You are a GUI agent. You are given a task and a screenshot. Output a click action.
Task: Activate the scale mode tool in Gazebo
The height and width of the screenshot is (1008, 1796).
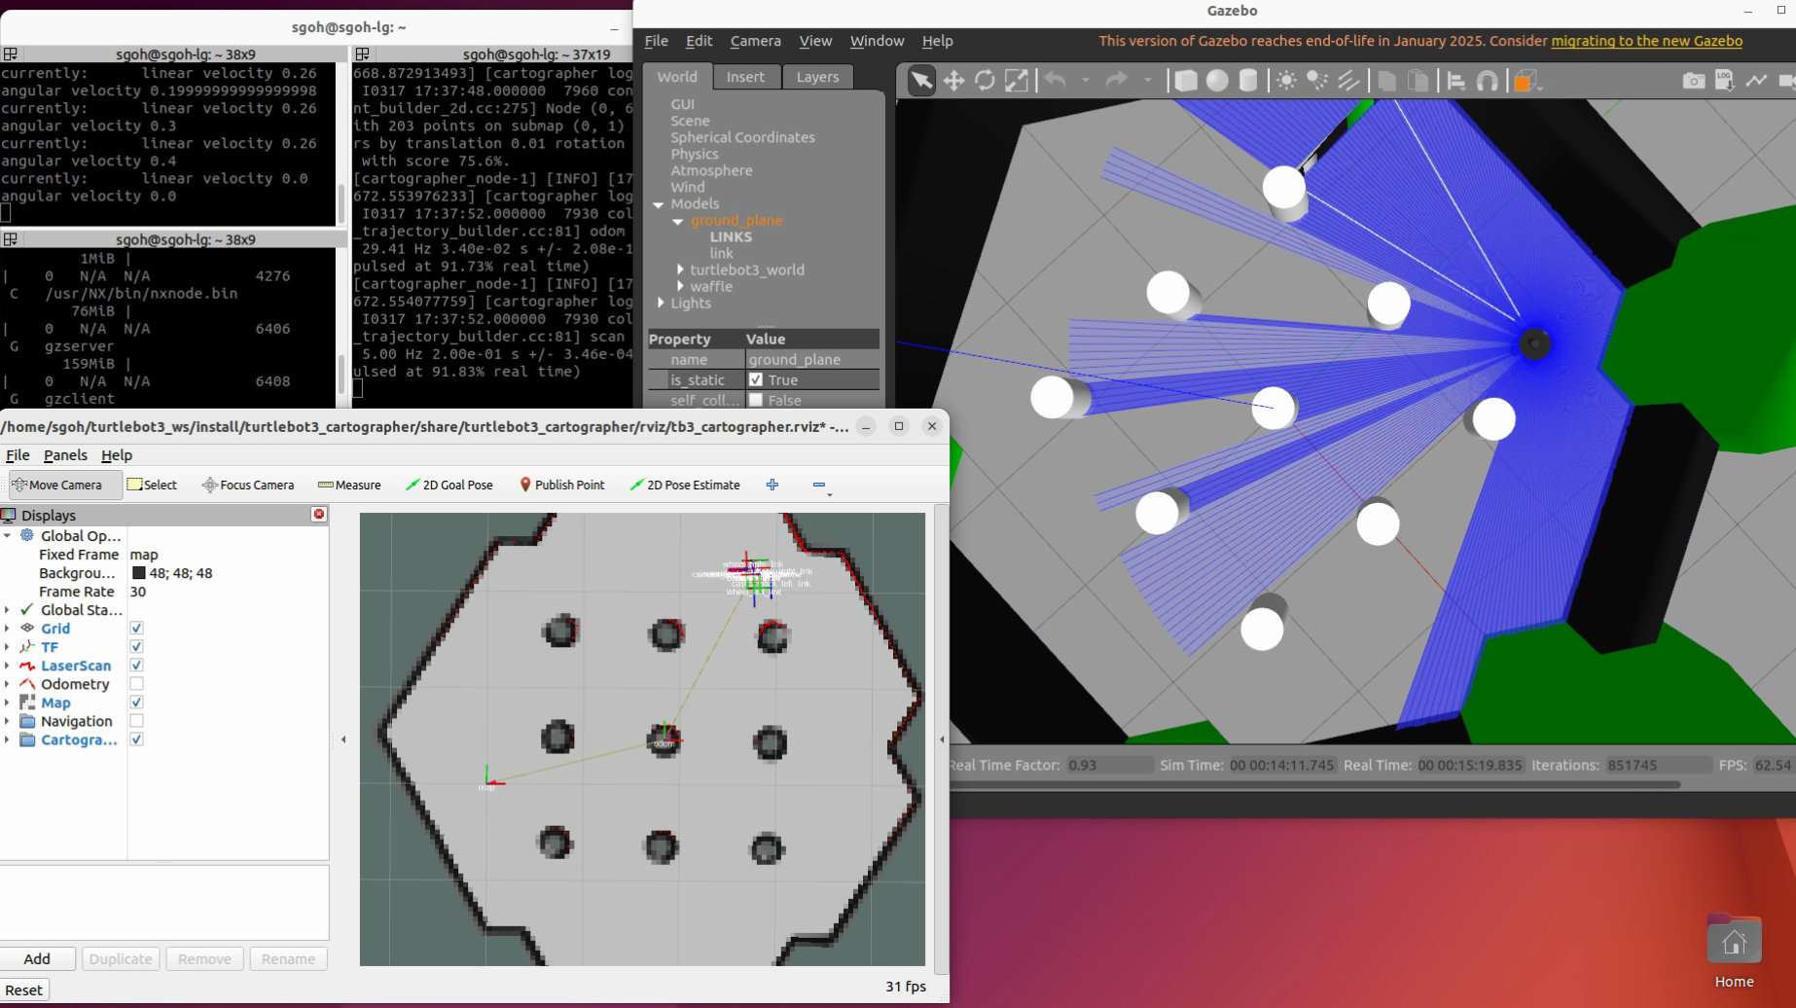[x=1016, y=81]
